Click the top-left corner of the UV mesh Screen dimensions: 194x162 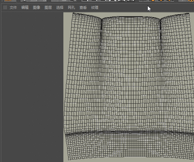click(72, 14)
